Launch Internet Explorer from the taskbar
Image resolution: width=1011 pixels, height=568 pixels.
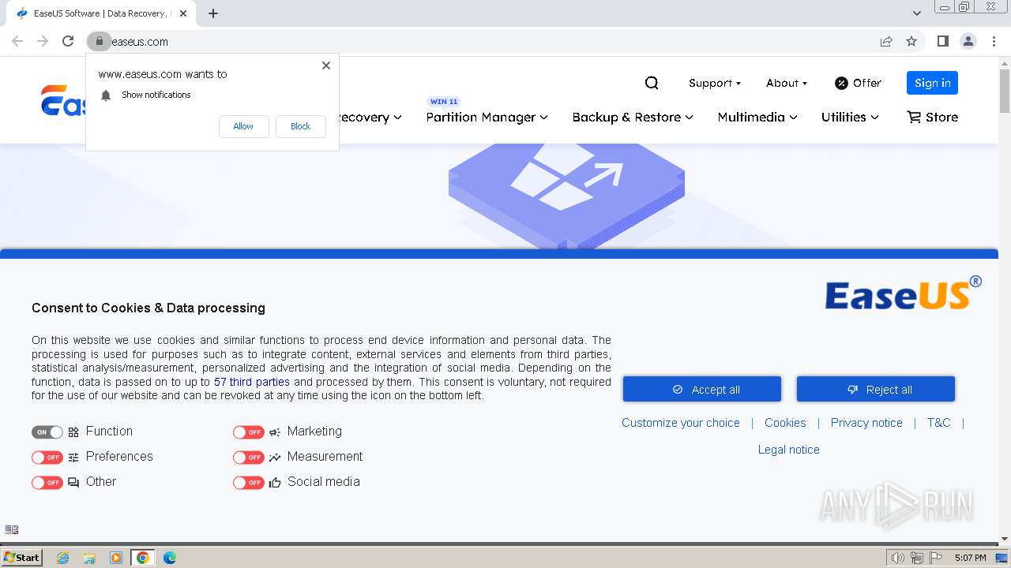[x=62, y=558]
